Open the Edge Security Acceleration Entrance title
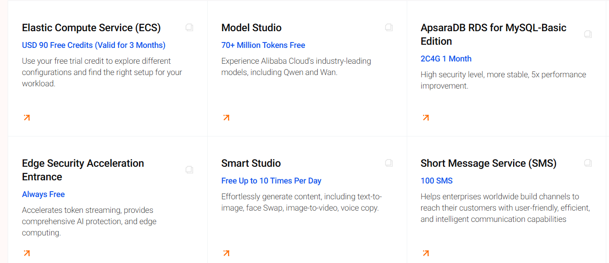The image size is (609, 263). (x=83, y=170)
